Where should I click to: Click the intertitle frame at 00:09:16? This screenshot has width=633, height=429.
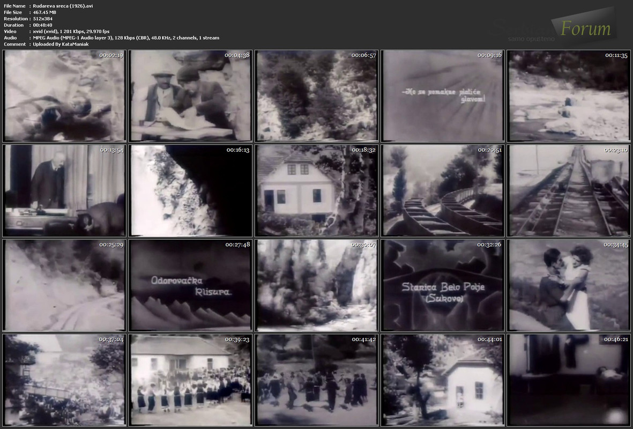point(442,96)
